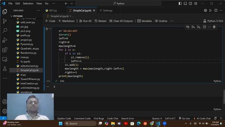Open the Selection menu
This screenshot has width=225, height=127.
coord(28,4)
